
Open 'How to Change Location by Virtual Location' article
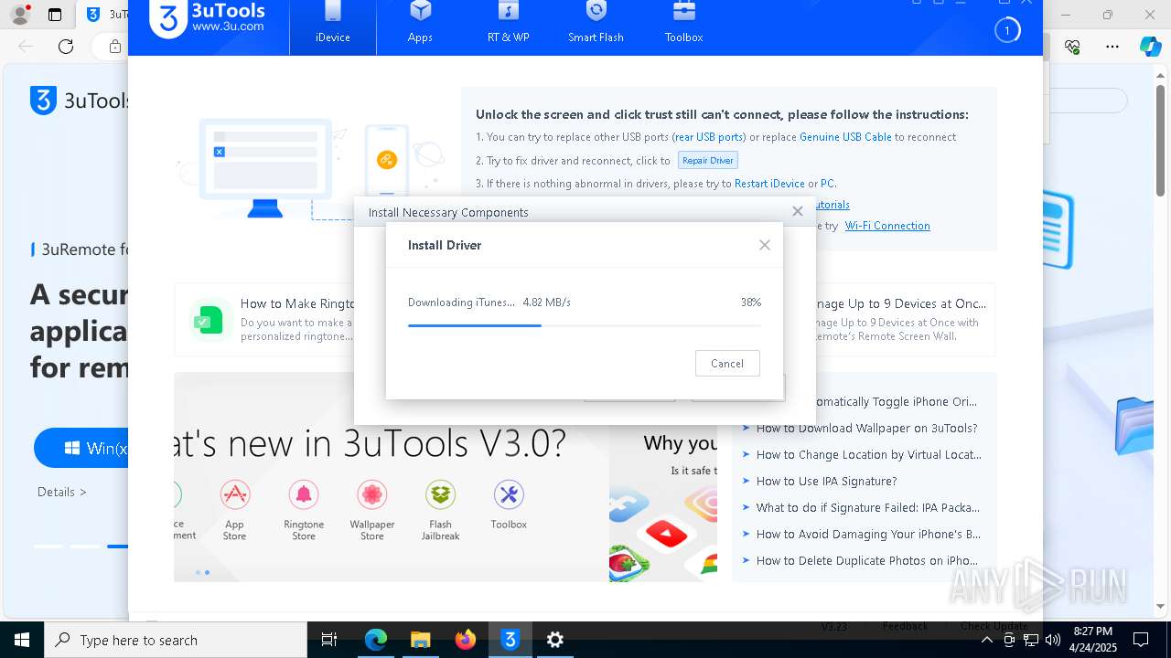coord(868,454)
